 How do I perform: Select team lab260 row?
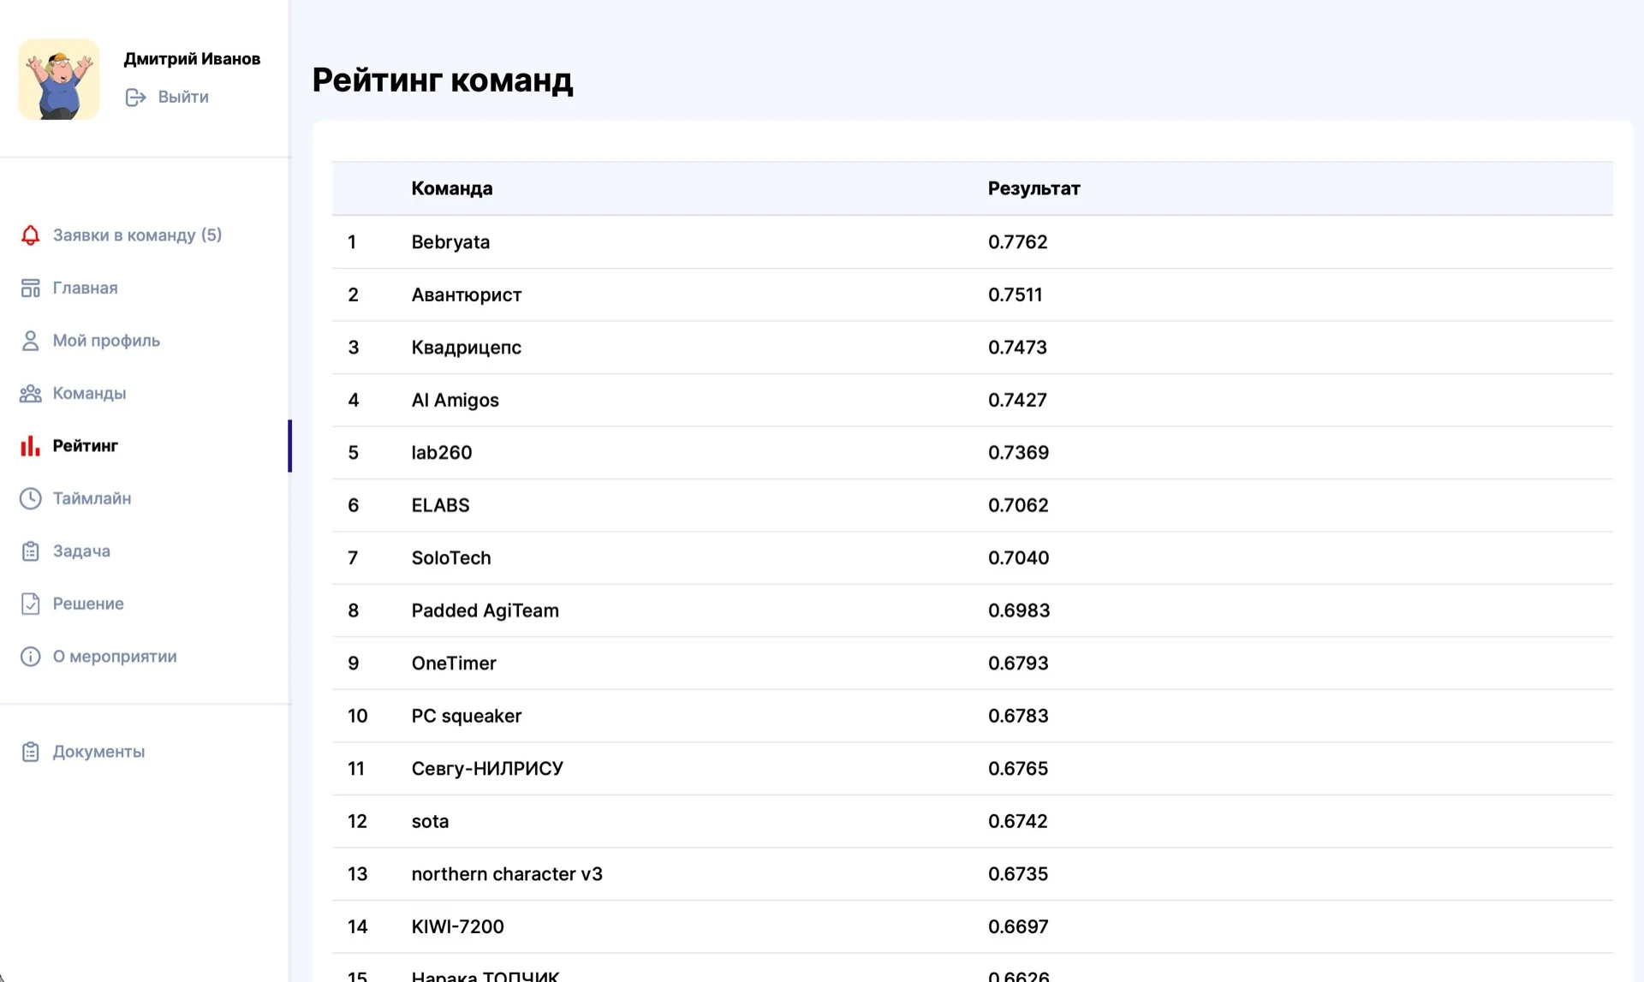tap(972, 453)
